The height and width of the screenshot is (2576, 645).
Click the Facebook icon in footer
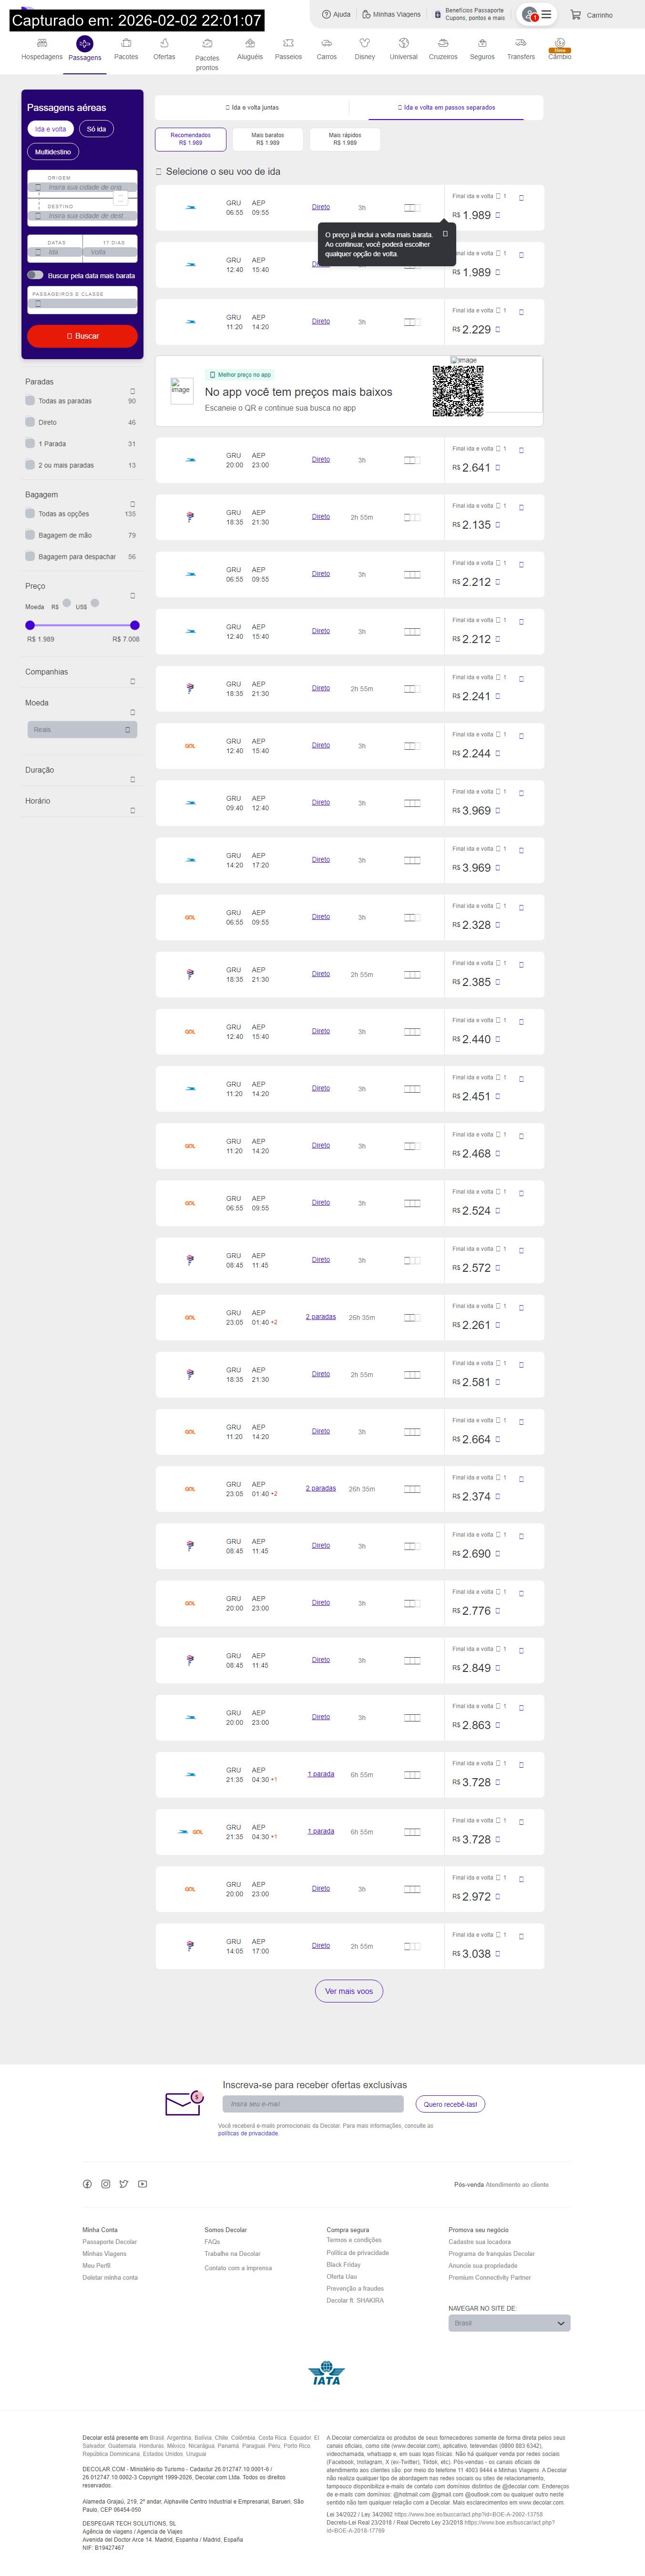[x=87, y=2184]
